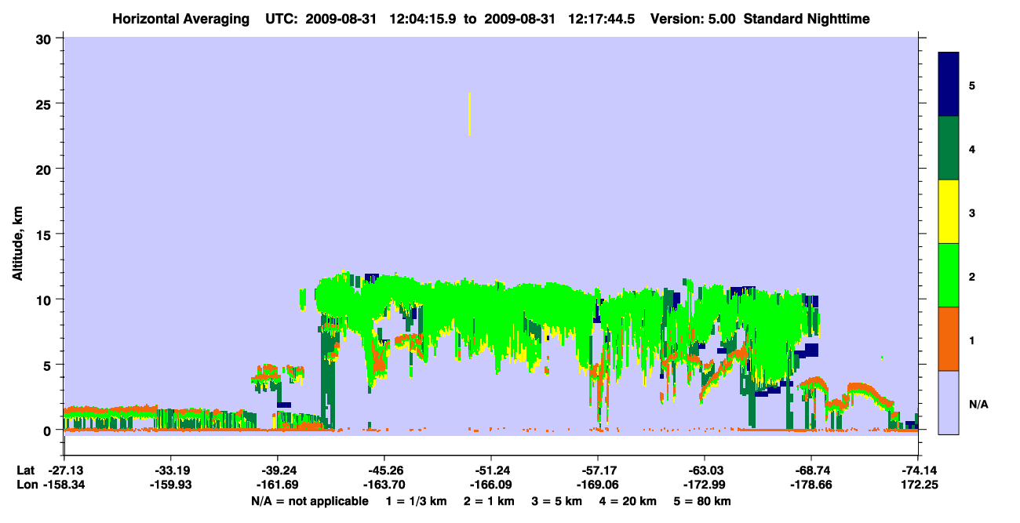
Task: Click the latitude label -74.14
Action: (x=918, y=470)
